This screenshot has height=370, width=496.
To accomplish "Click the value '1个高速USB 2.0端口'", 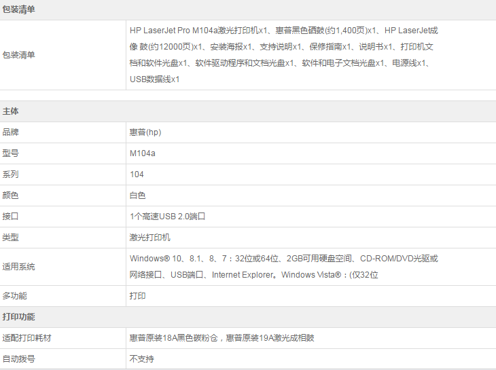I will (167, 217).
